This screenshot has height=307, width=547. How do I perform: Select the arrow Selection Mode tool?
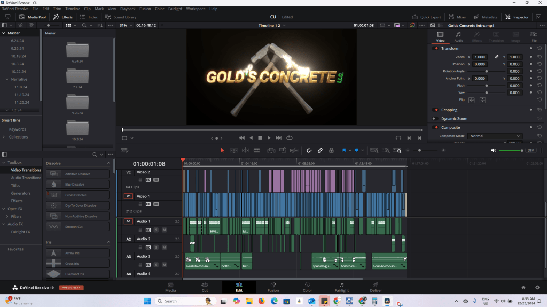coord(222,150)
